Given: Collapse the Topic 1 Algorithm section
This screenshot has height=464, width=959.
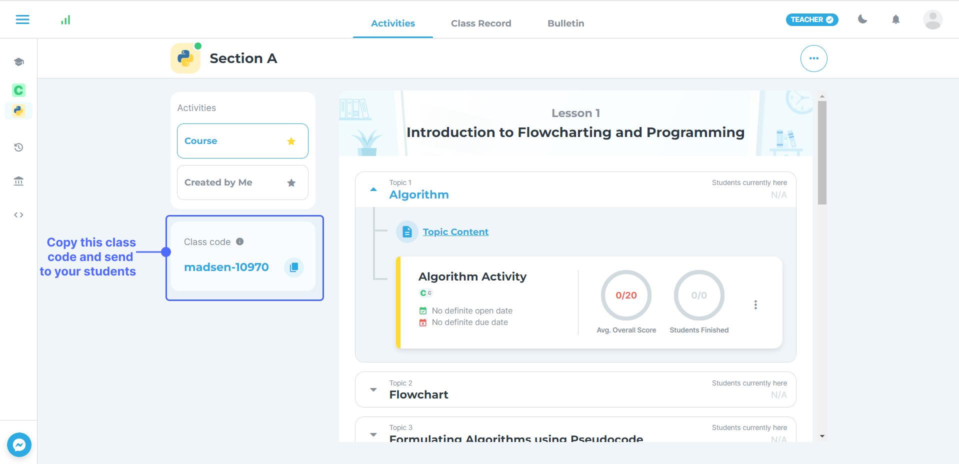Looking at the screenshot, I should point(373,189).
